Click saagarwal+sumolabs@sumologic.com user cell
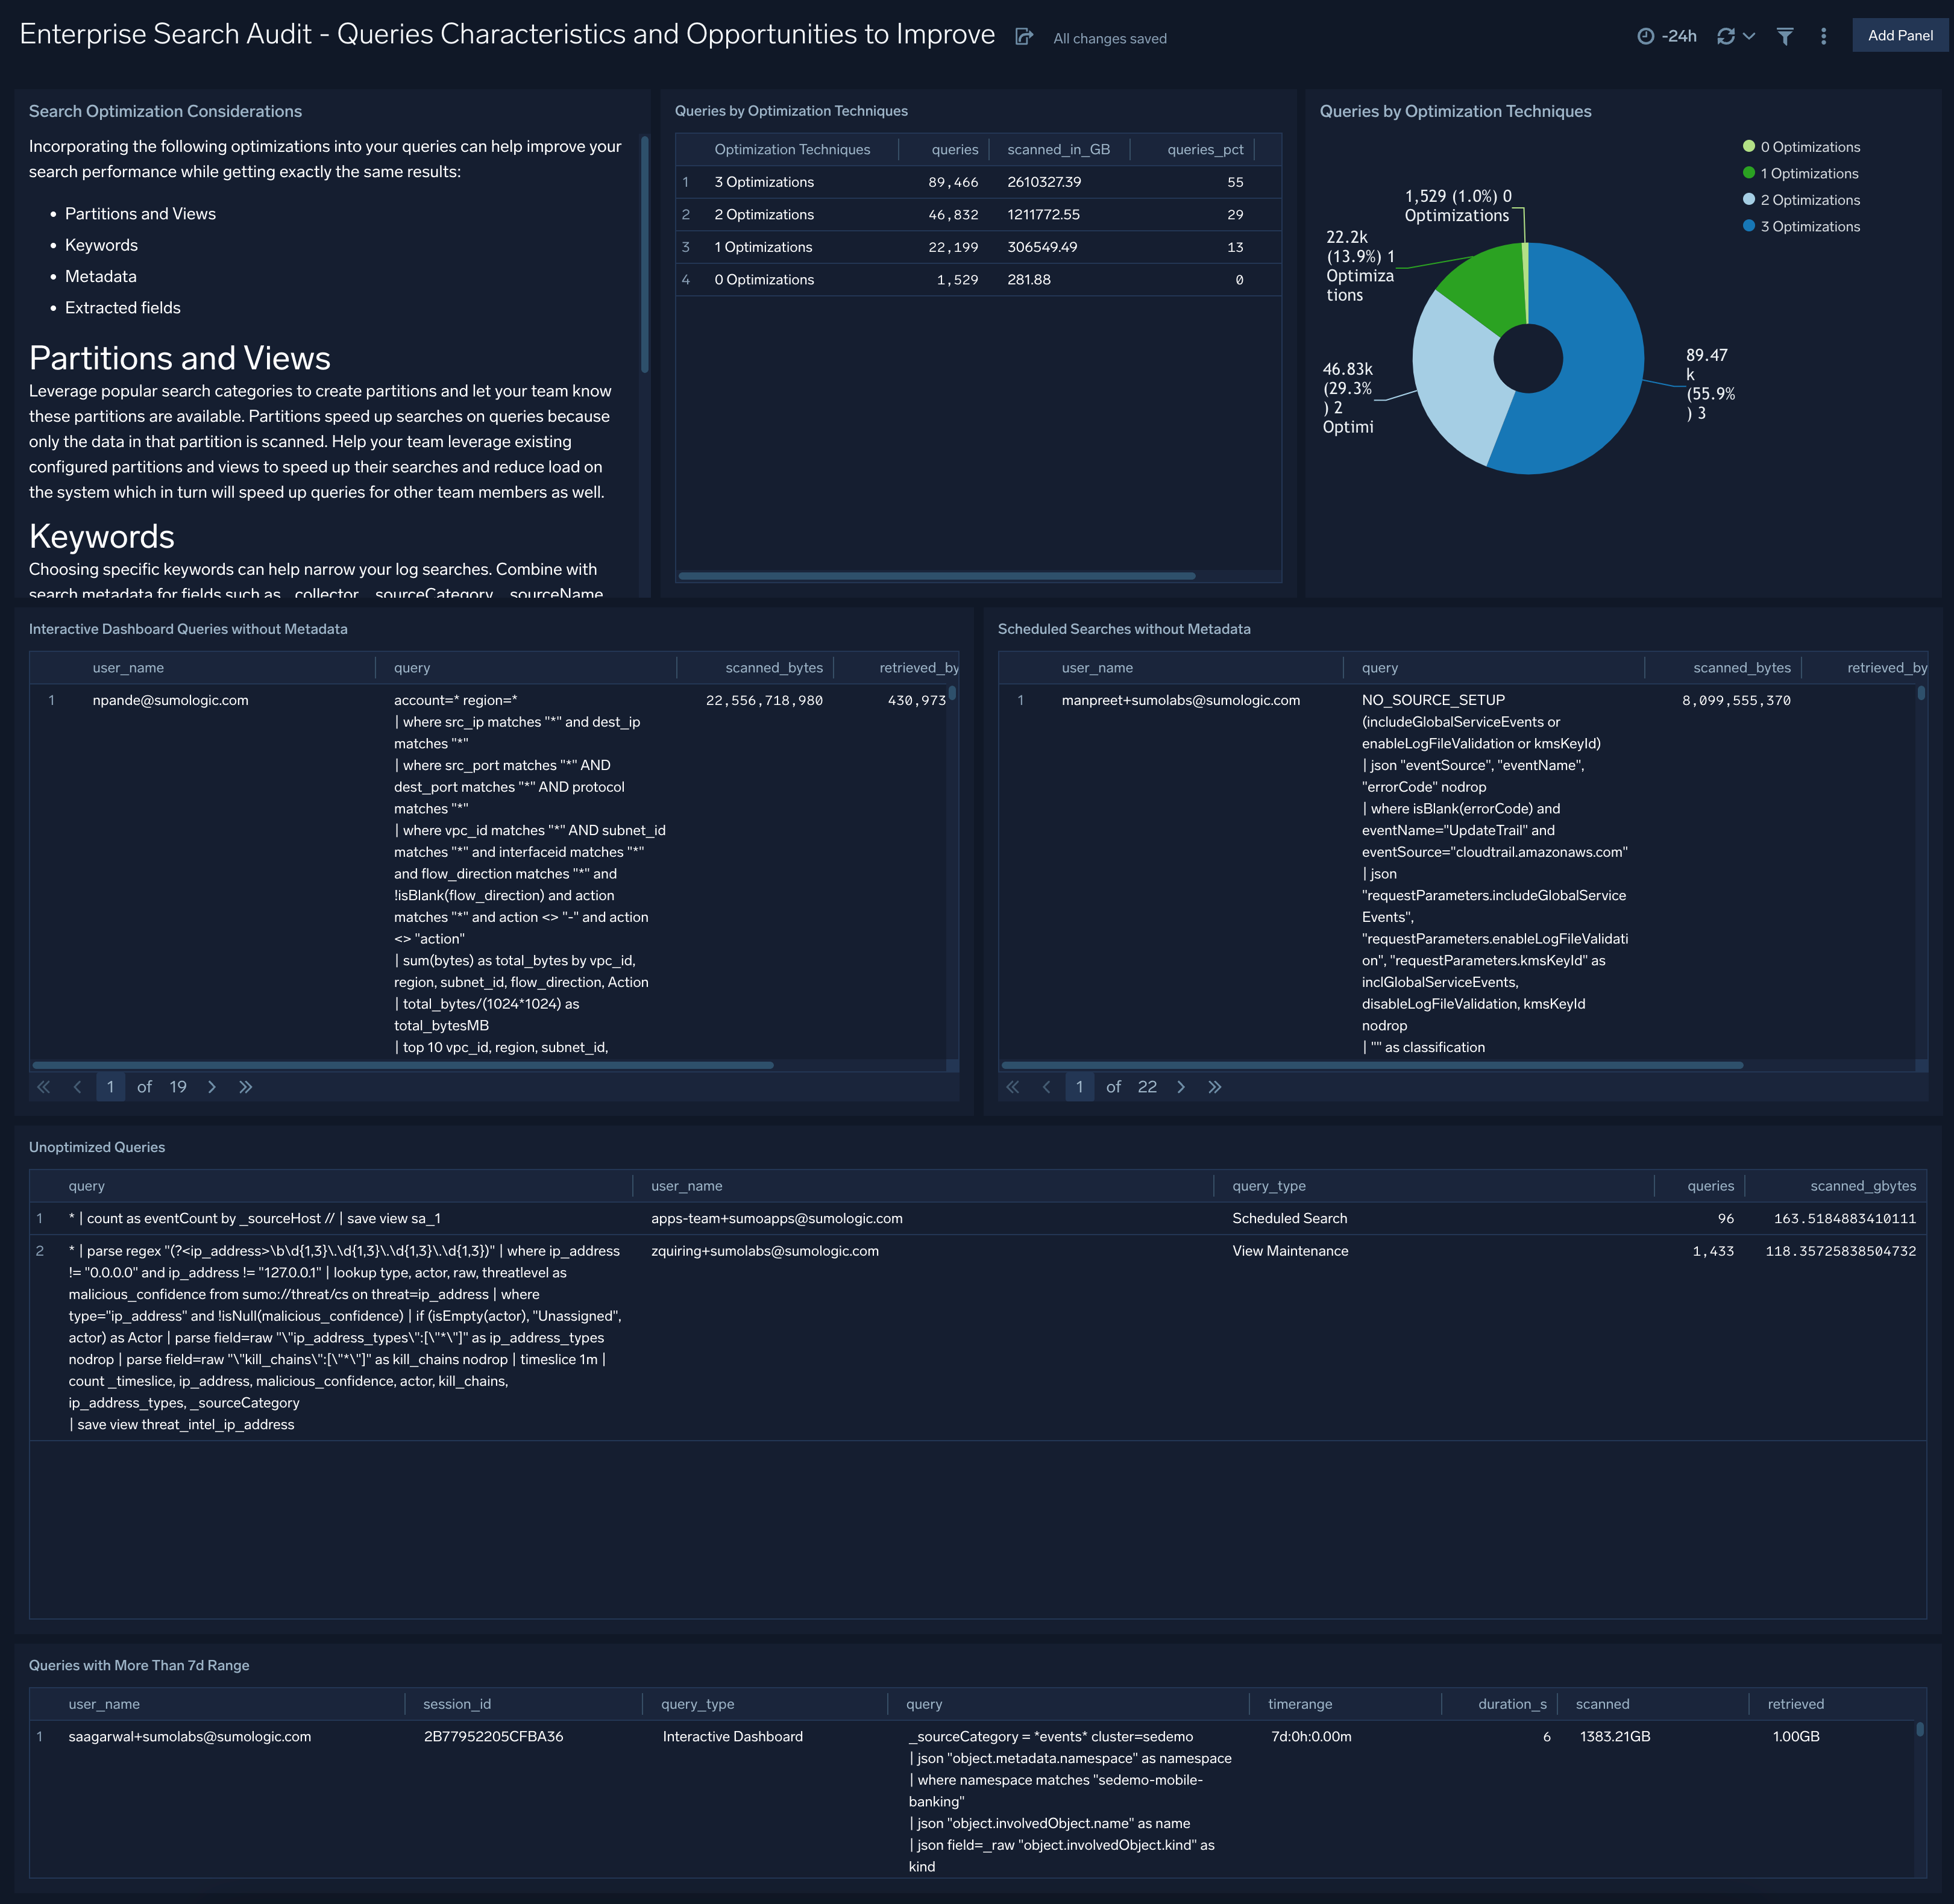The height and width of the screenshot is (1904, 1954). point(189,1737)
